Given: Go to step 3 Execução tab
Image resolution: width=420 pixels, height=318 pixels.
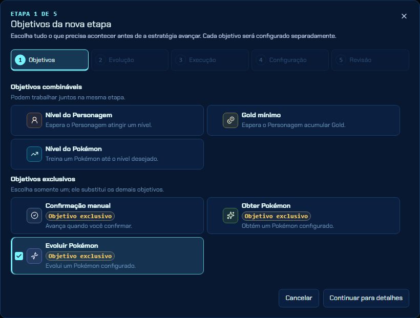Looking at the screenshot, I should [x=209, y=60].
